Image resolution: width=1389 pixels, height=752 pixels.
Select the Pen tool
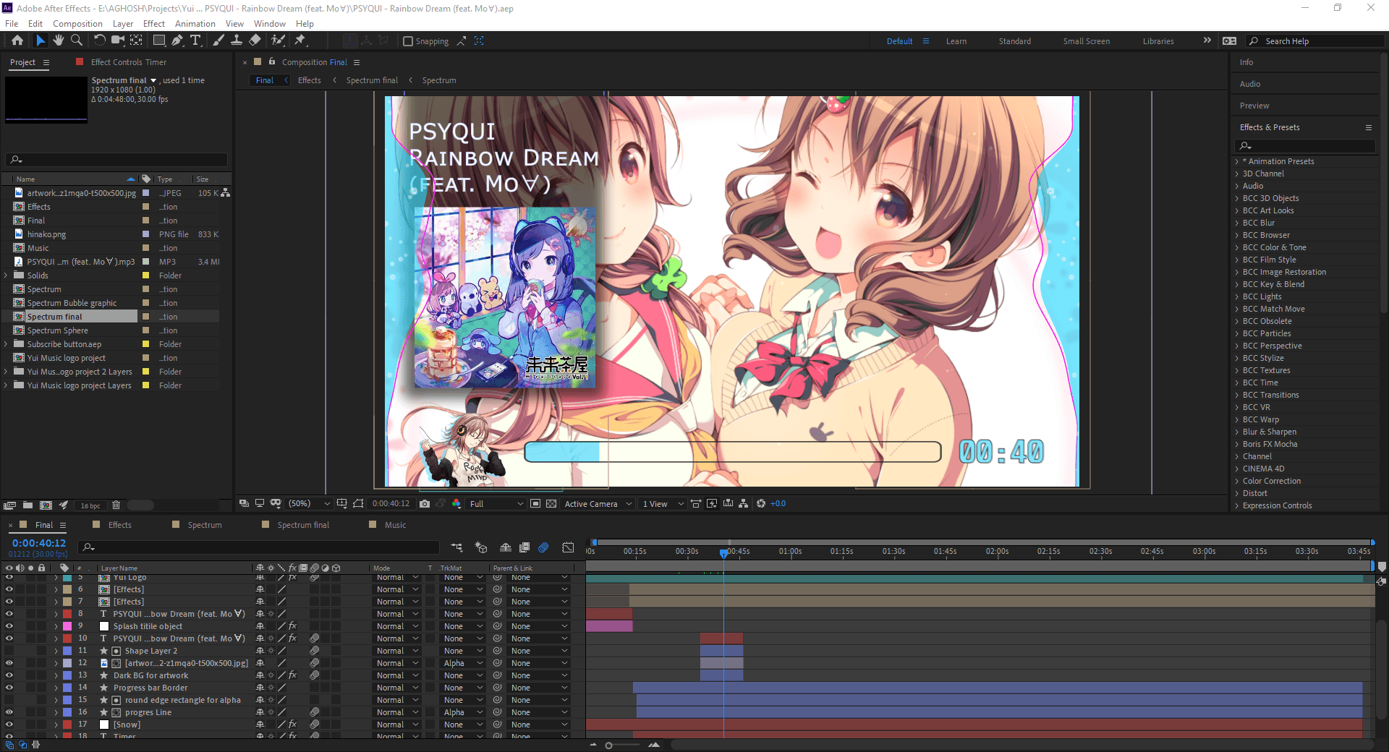[177, 41]
